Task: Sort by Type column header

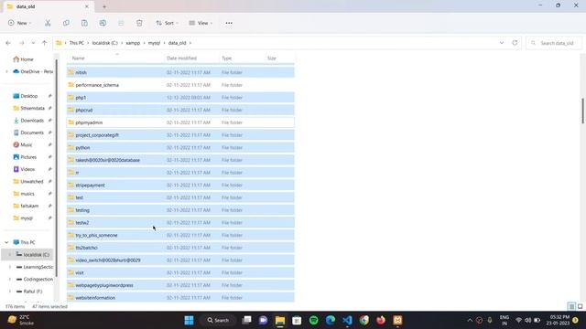Action: [226, 58]
